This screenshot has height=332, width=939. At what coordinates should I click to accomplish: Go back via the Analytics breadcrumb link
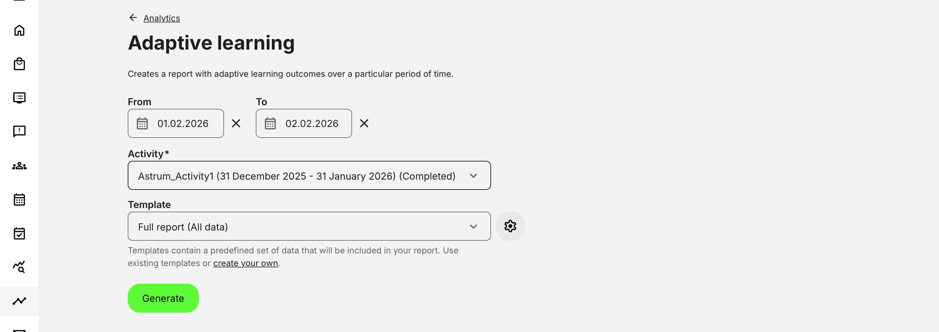pyautogui.click(x=161, y=18)
